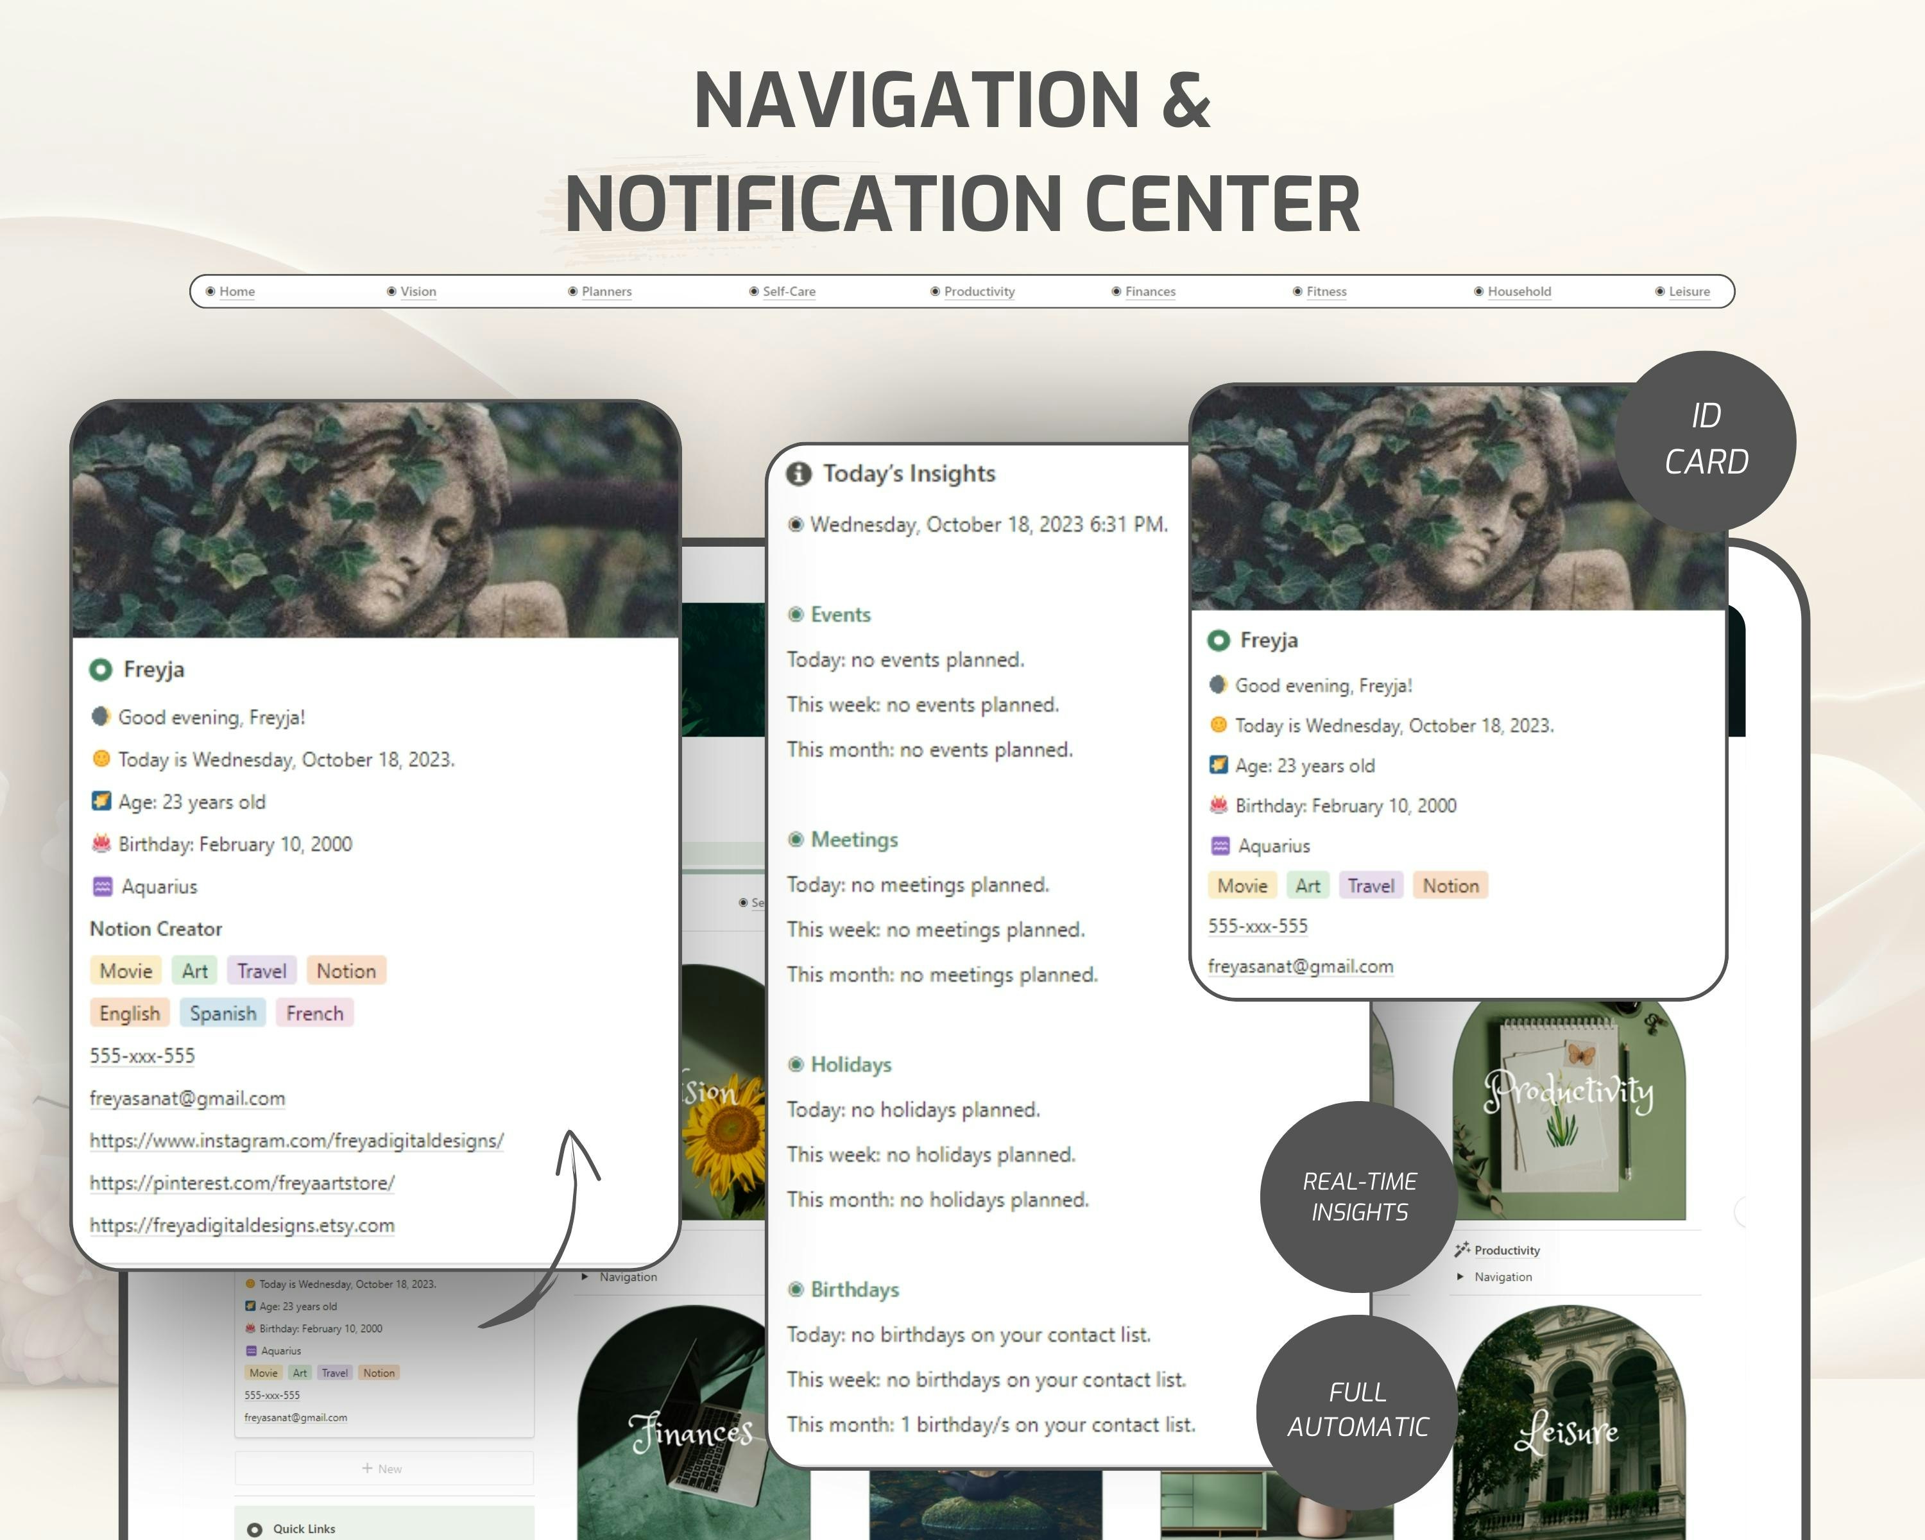Click 'This month: 1 birthday/s on your contact list.'
This screenshot has height=1540, width=1925.
991,1424
